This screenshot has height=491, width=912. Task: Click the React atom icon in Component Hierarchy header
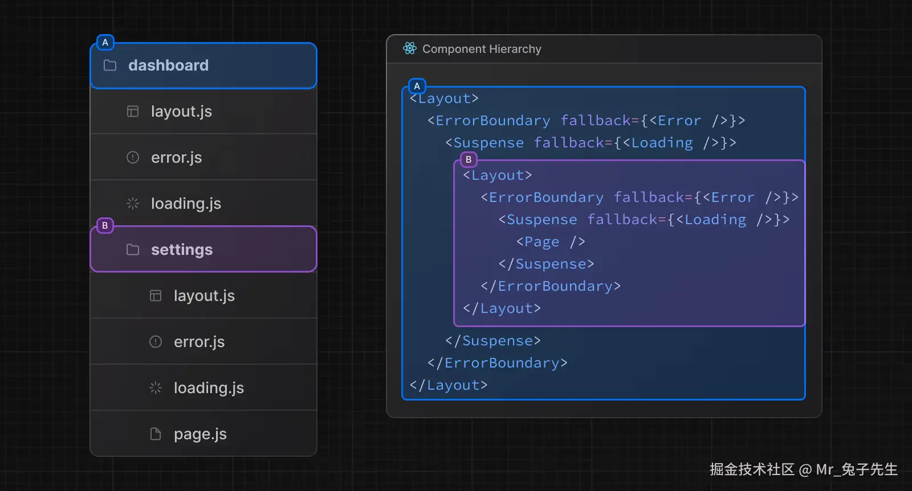pos(409,49)
